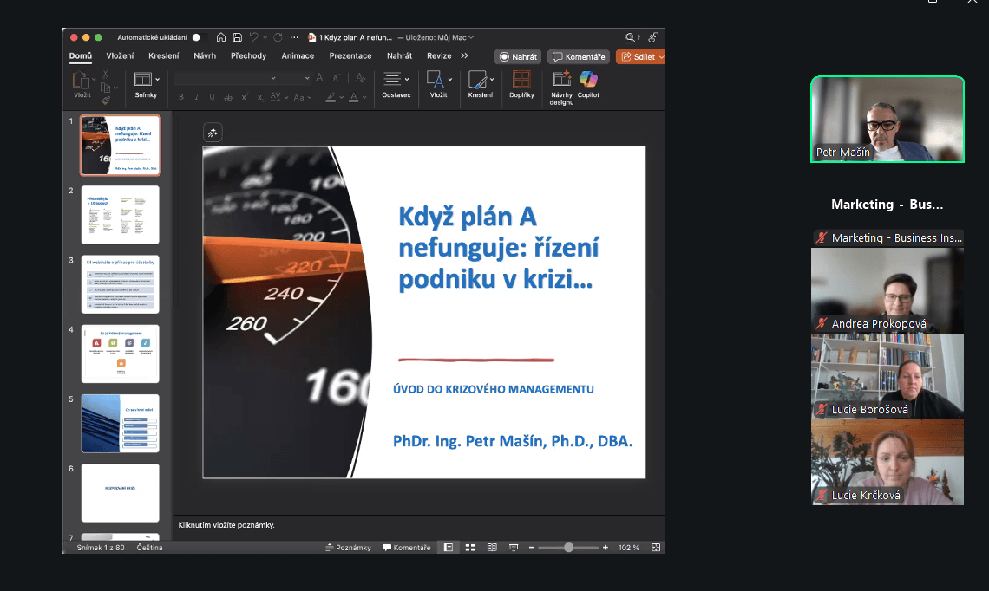Go to the home icon in title bar
This screenshot has height=591, width=989.
[x=221, y=37]
